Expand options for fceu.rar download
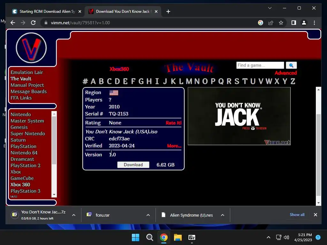The image size is (327, 245). pos(148,215)
